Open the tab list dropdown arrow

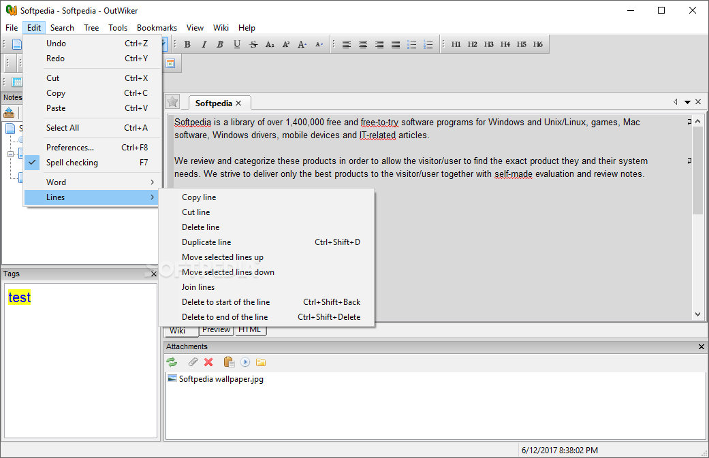point(687,102)
